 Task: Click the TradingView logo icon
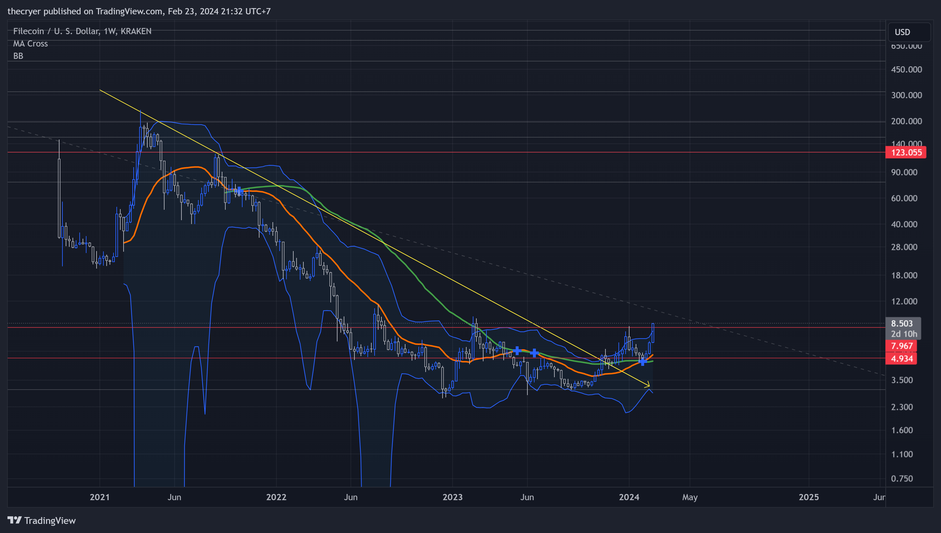(15, 520)
